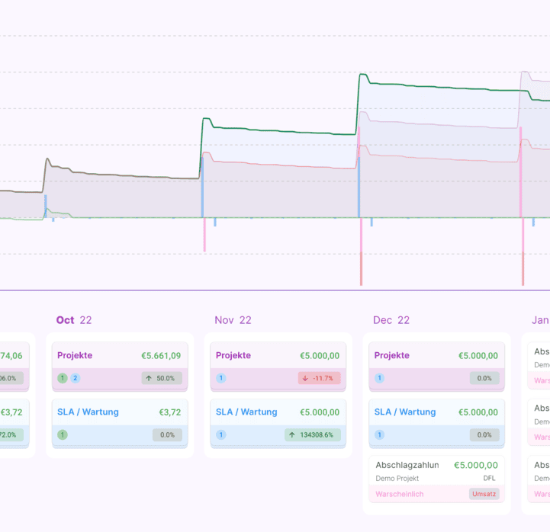
Task: Click the blue 1 badge in Nov Projekte
Action: pos(221,378)
